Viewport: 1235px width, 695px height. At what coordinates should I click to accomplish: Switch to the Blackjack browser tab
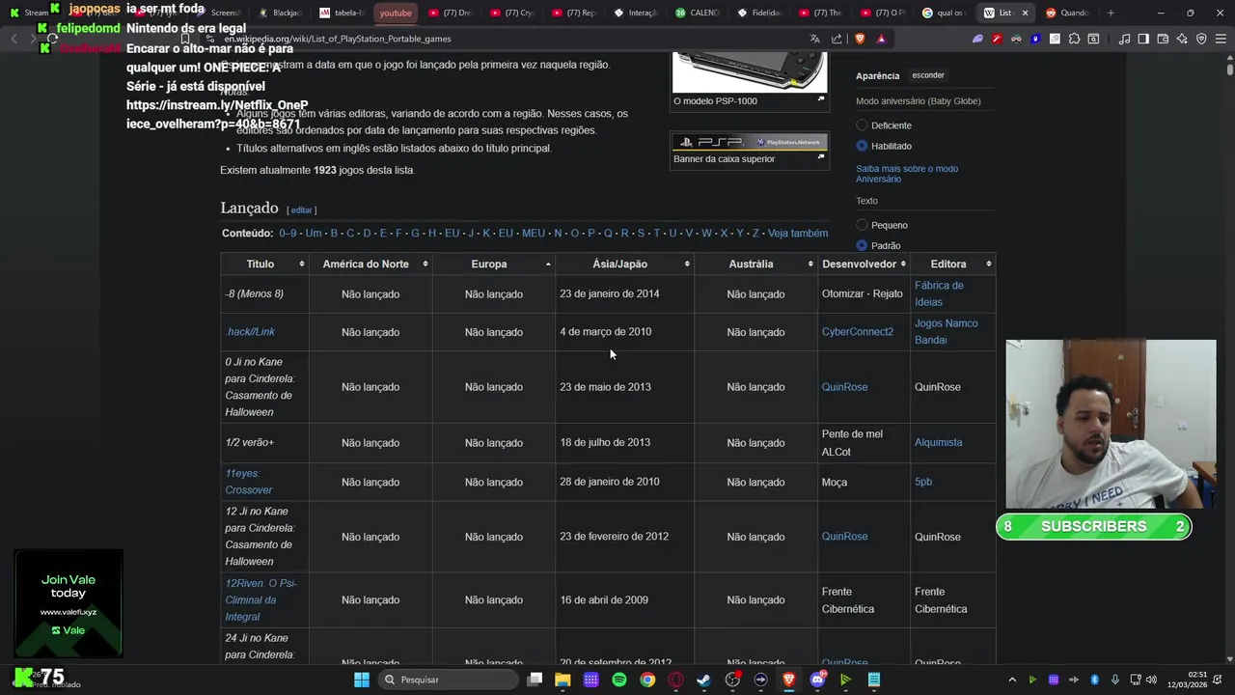pos(280,13)
